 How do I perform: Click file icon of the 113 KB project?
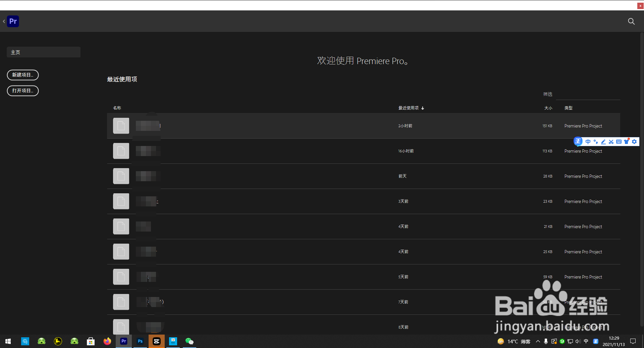[121, 151]
